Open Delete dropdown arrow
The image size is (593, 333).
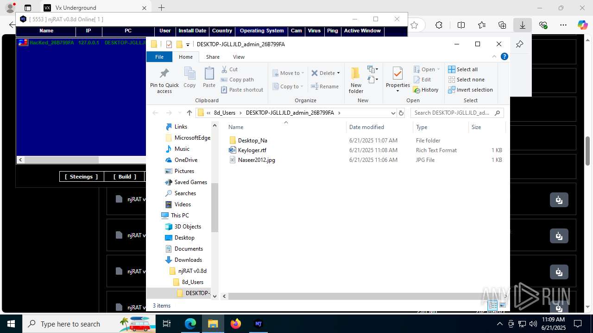[338, 73]
